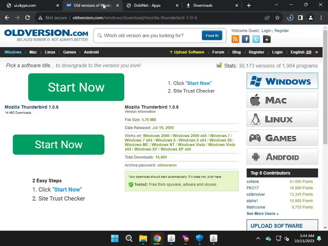Show Not secure site information
Viewport: 328px width, 246px height.
coord(52,18)
